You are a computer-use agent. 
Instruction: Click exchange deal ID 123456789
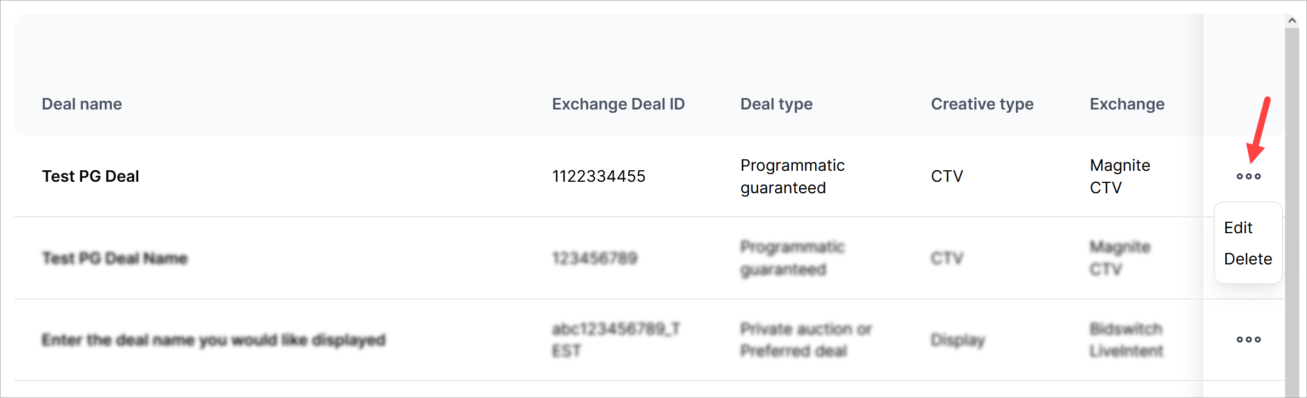tap(594, 258)
